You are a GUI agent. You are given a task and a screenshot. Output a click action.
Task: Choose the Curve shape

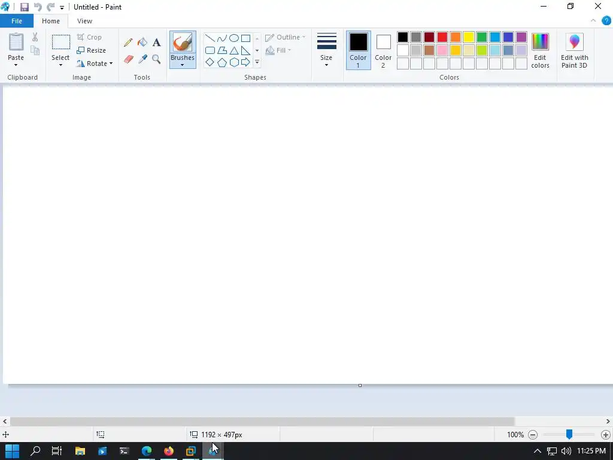[x=222, y=38]
